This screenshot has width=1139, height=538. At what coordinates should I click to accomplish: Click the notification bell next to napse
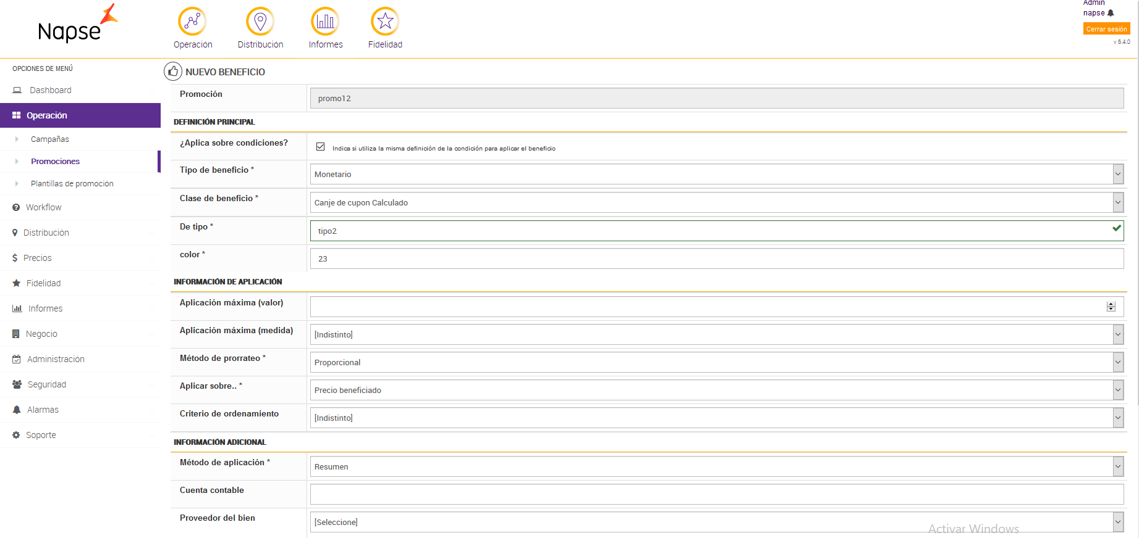[x=1111, y=13]
